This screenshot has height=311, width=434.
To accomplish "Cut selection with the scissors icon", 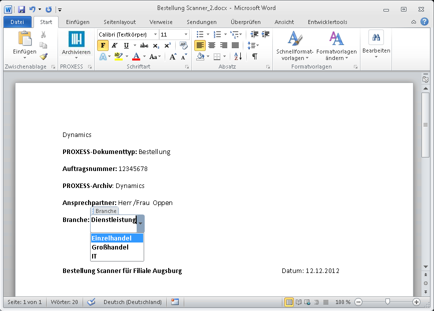I will click(x=44, y=34).
